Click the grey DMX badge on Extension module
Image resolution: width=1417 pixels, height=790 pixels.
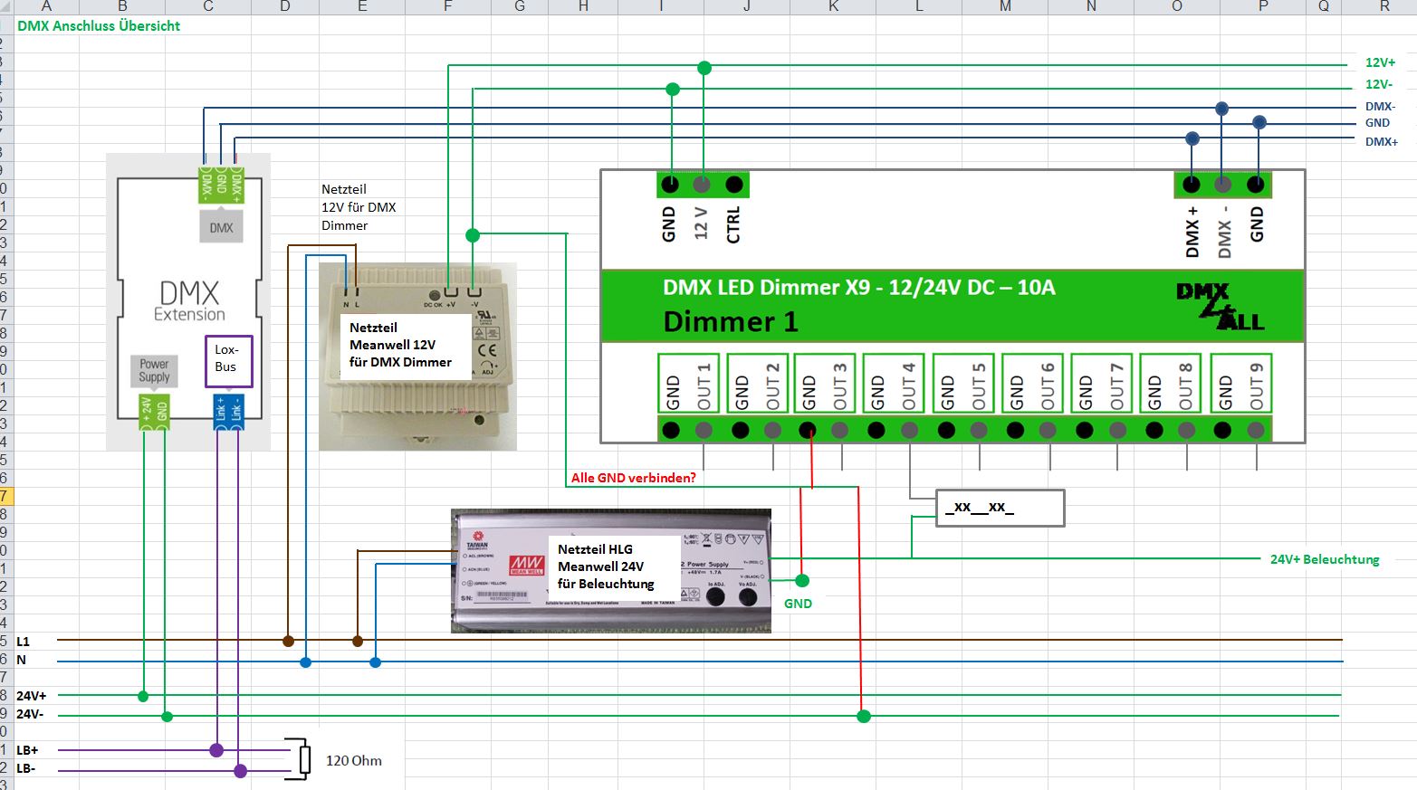coord(221,228)
